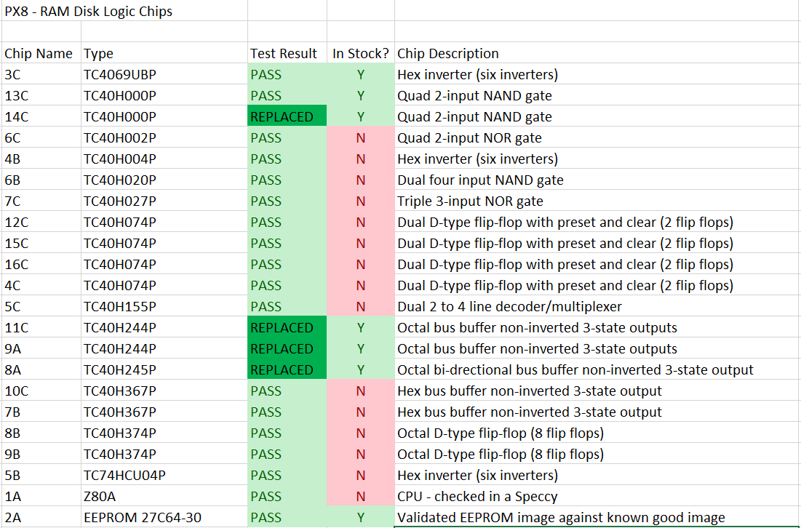The width and height of the screenshot is (801, 528).
Task: Click the REPLACED cell for chip 14C
Action: pyautogui.click(x=287, y=116)
